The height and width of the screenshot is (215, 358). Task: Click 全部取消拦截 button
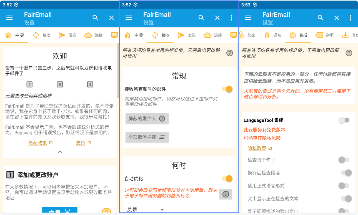pyautogui.click(x=147, y=137)
